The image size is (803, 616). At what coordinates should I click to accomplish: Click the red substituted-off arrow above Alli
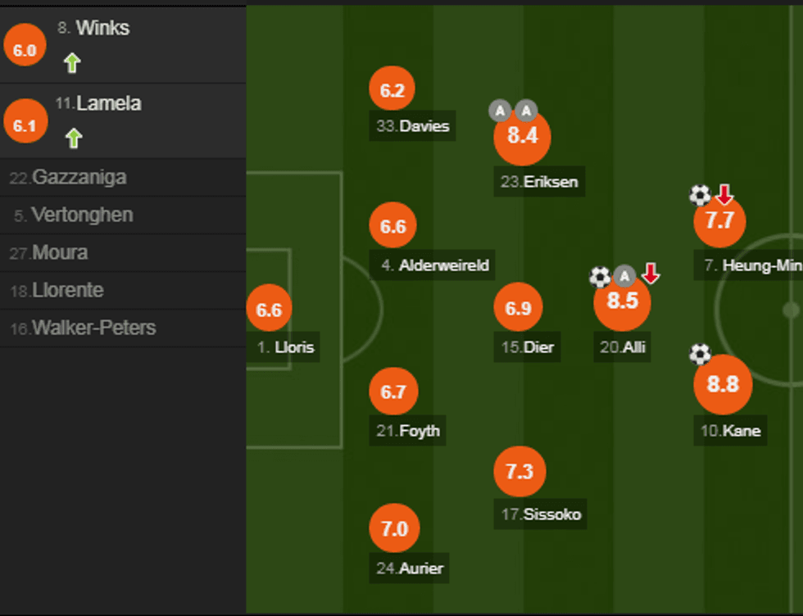coord(651,274)
